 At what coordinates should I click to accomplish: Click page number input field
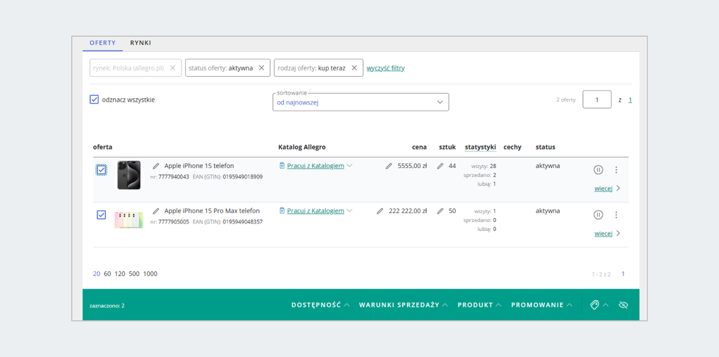coord(597,99)
